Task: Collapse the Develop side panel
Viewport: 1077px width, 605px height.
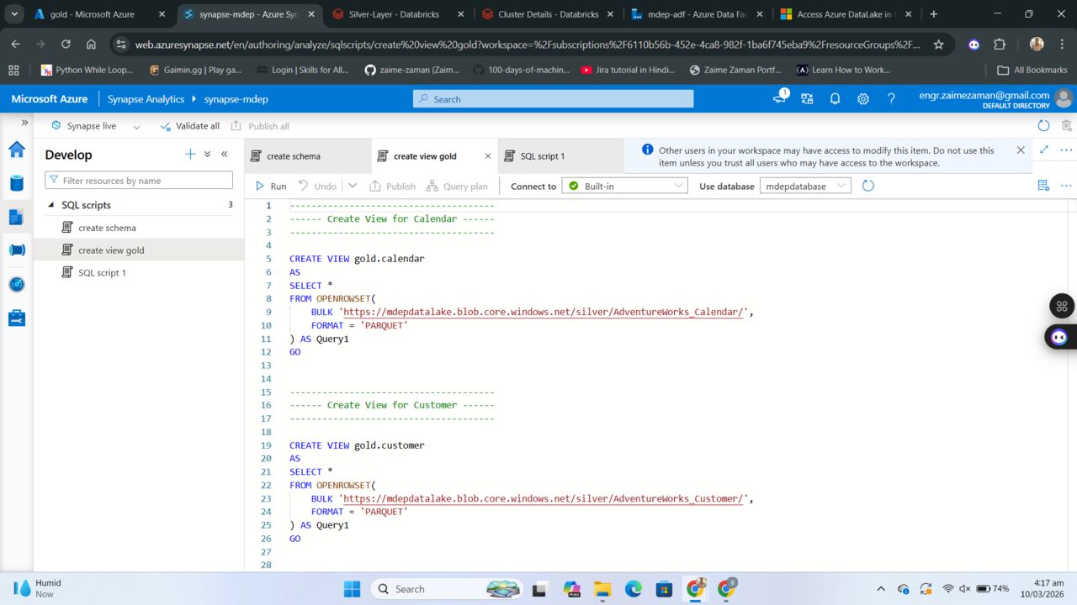Action: (x=225, y=154)
